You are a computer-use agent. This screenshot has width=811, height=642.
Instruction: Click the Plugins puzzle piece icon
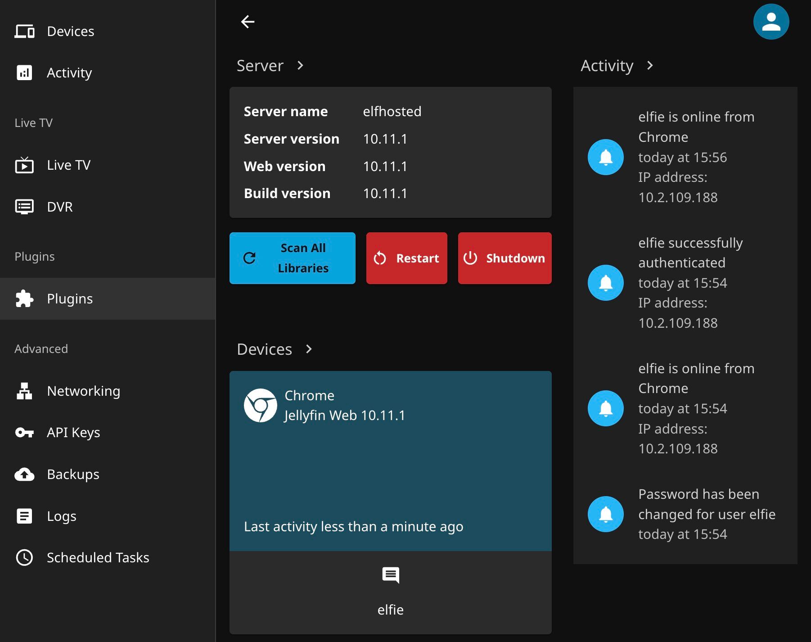tap(24, 298)
